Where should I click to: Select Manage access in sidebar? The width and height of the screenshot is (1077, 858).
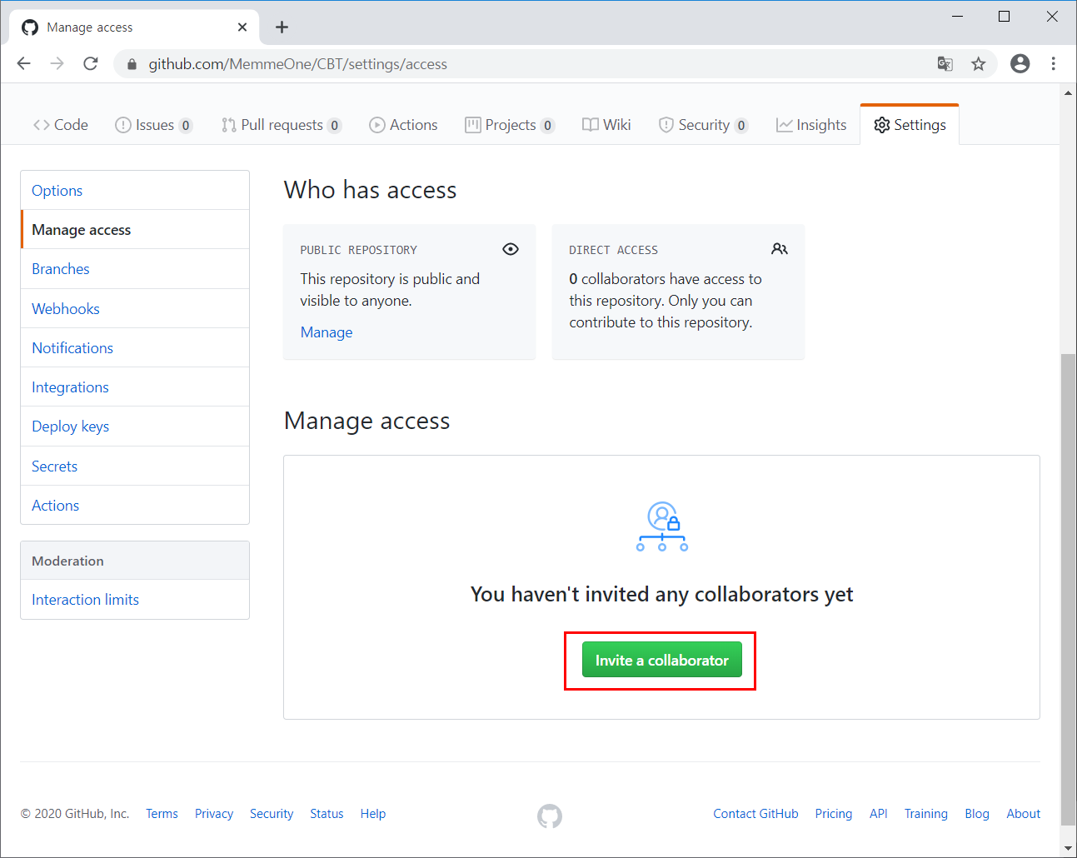[x=135, y=230]
